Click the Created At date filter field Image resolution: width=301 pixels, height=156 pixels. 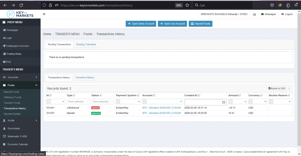click(203, 102)
